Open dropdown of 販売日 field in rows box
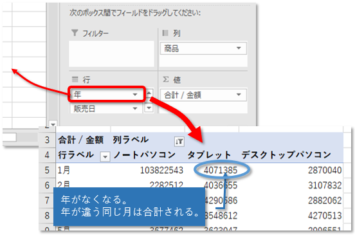This screenshot has height=235, width=355. coord(135,109)
